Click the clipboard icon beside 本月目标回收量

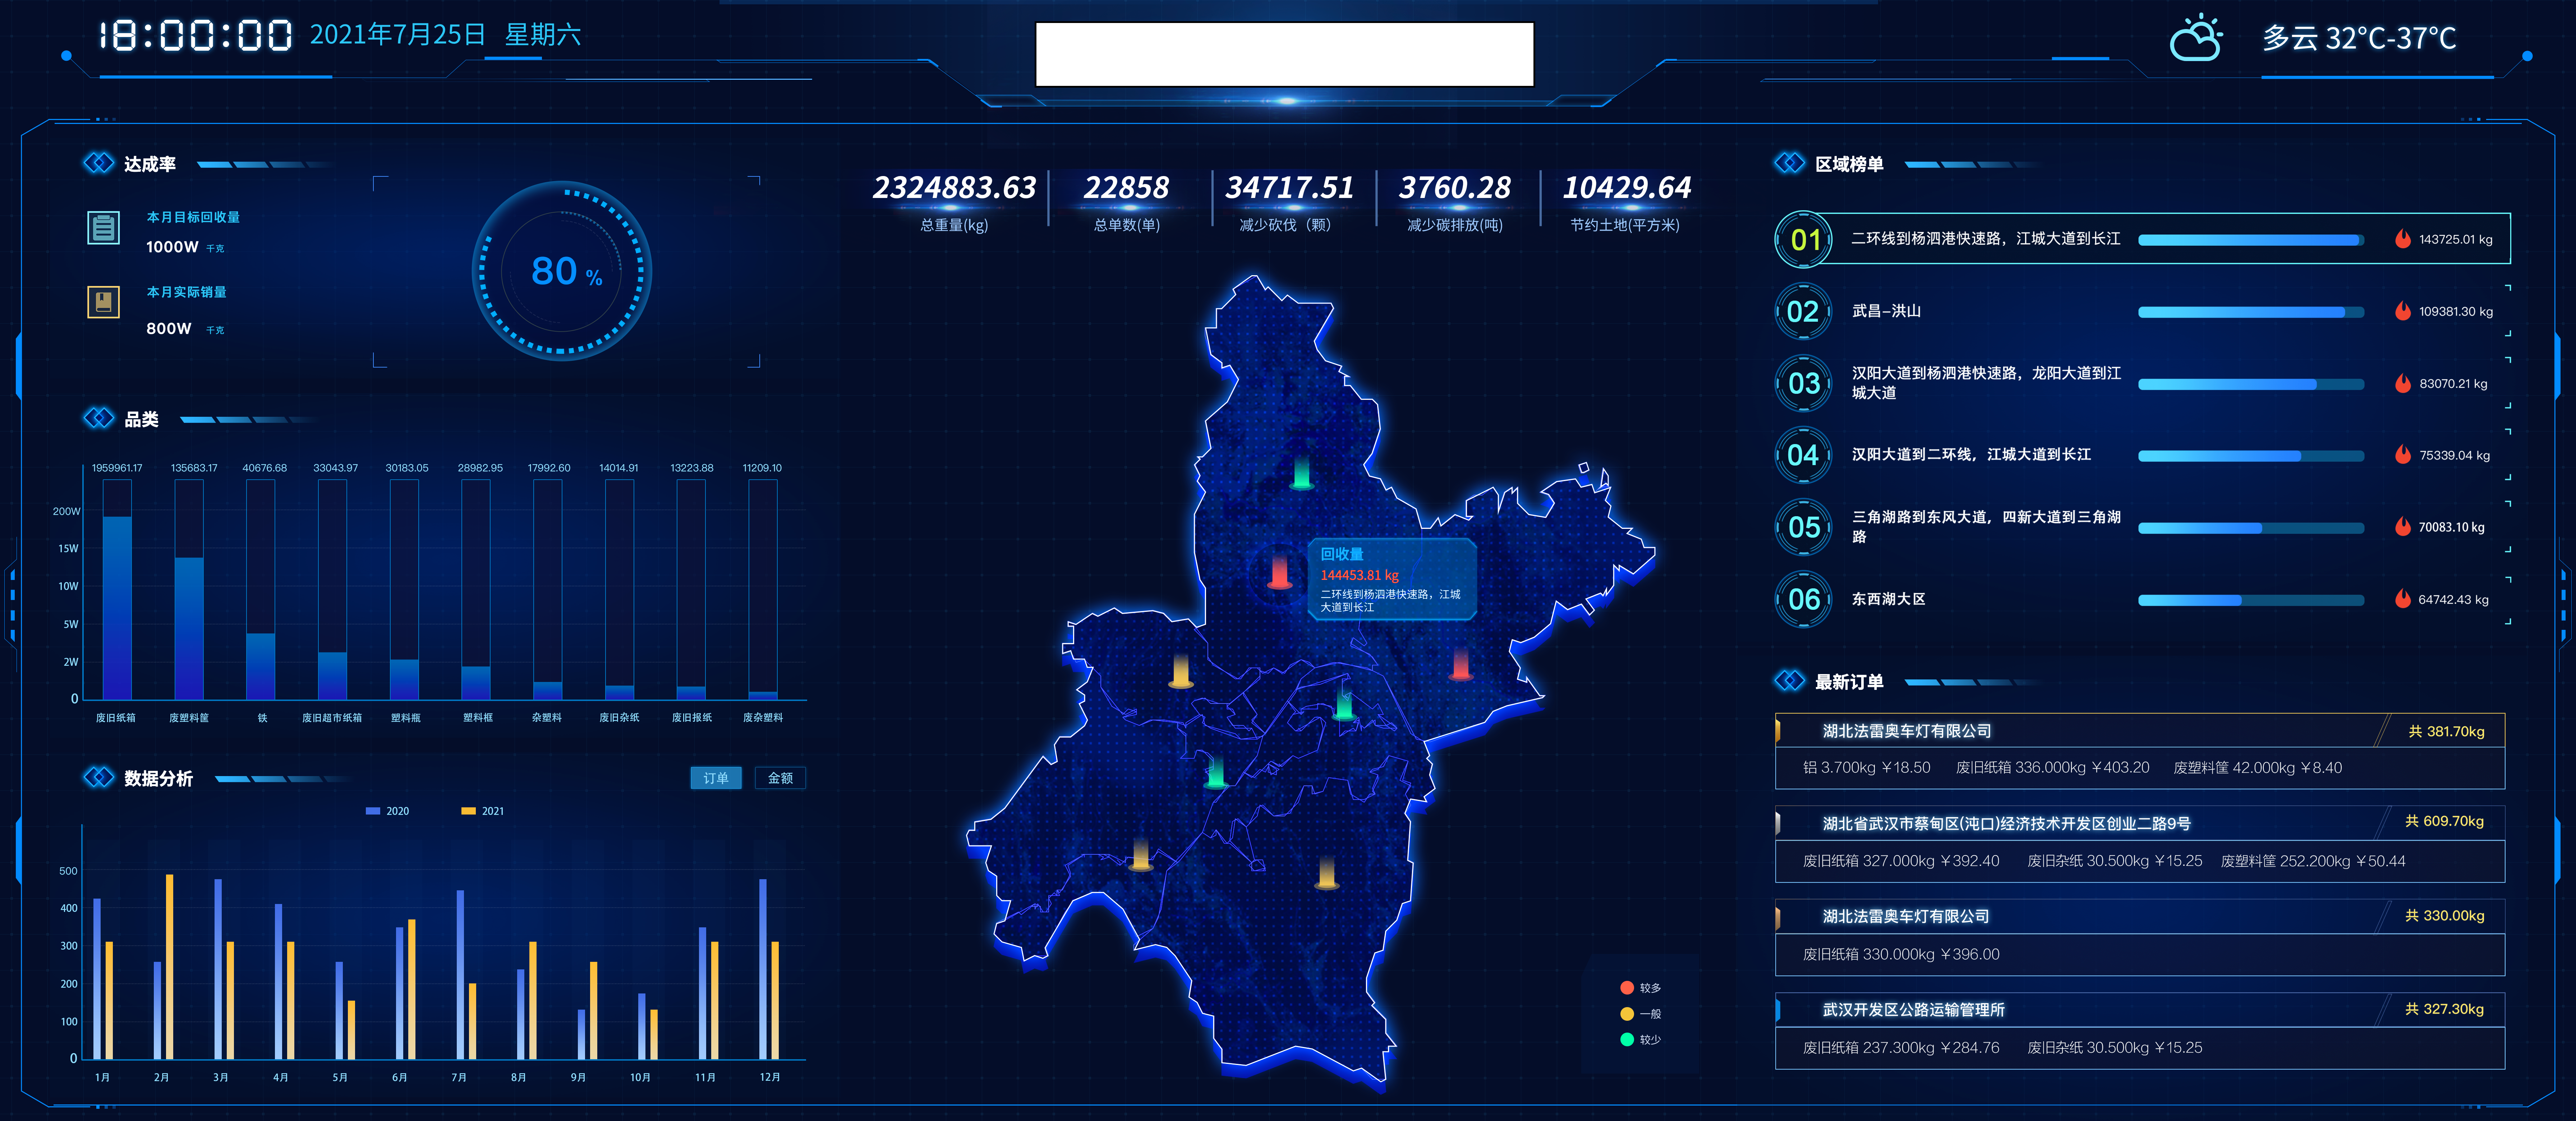pos(103,228)
